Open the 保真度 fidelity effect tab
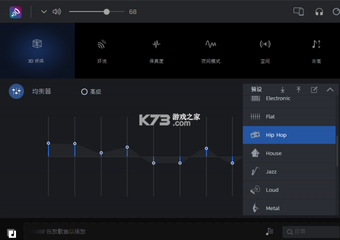 pos(156,51)
